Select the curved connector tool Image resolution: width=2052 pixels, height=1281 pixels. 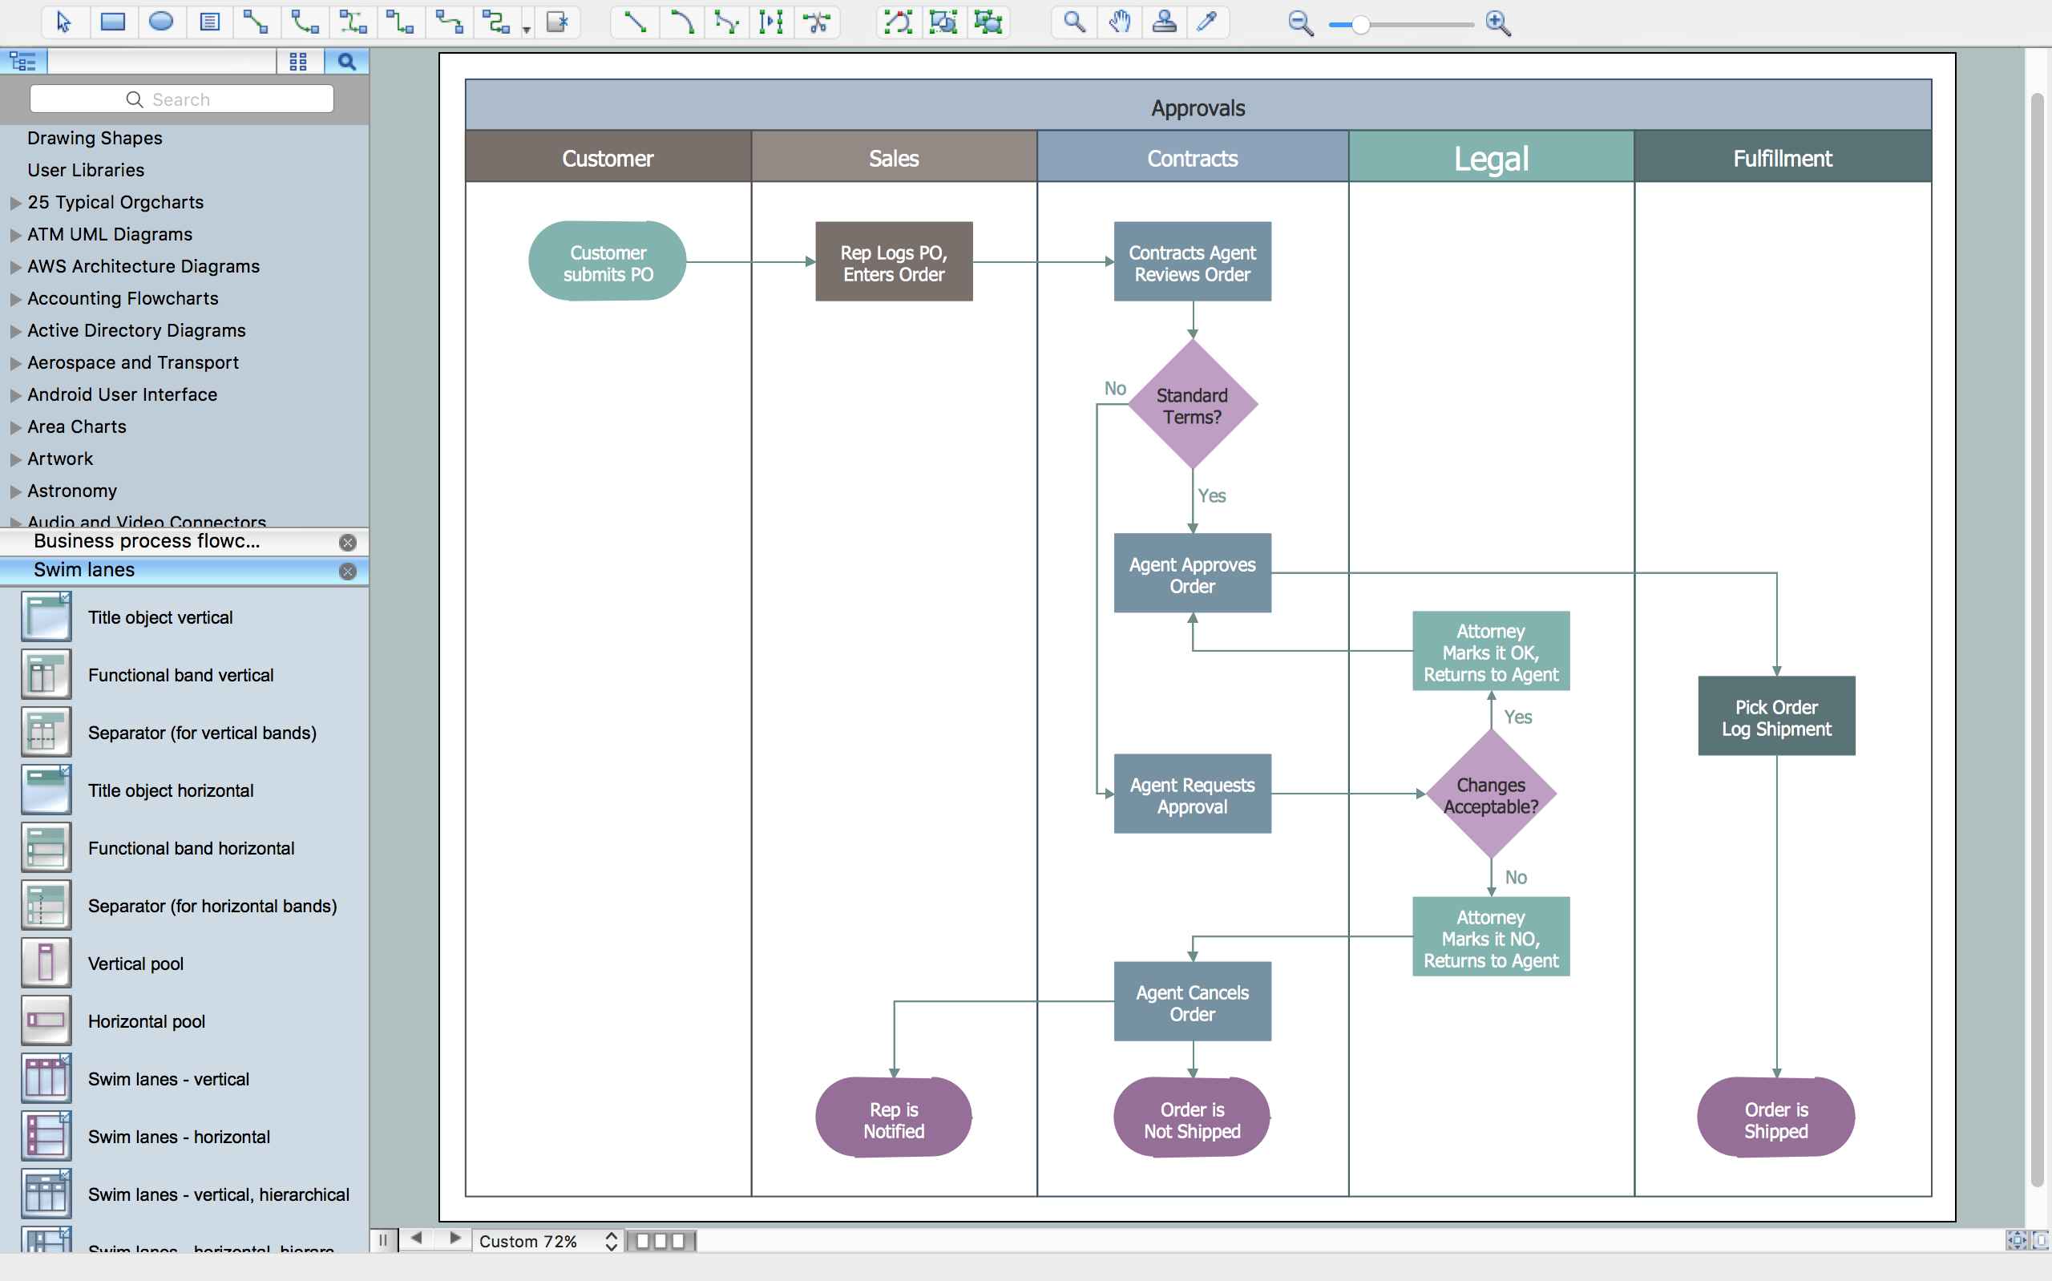[x=683, y=22]
